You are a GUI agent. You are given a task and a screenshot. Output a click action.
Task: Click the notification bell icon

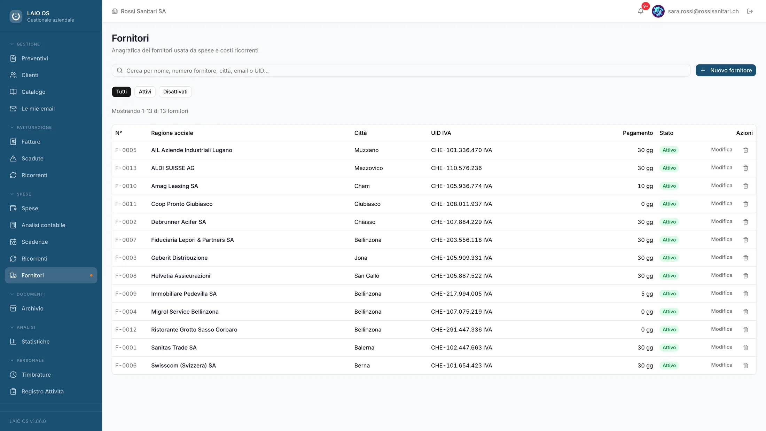641,11
